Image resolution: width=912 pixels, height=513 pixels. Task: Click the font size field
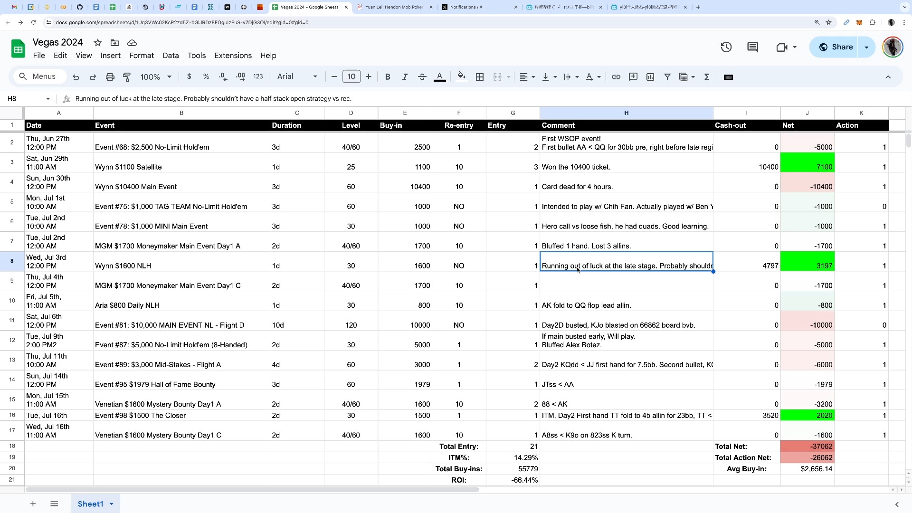(x=351, y=76)
